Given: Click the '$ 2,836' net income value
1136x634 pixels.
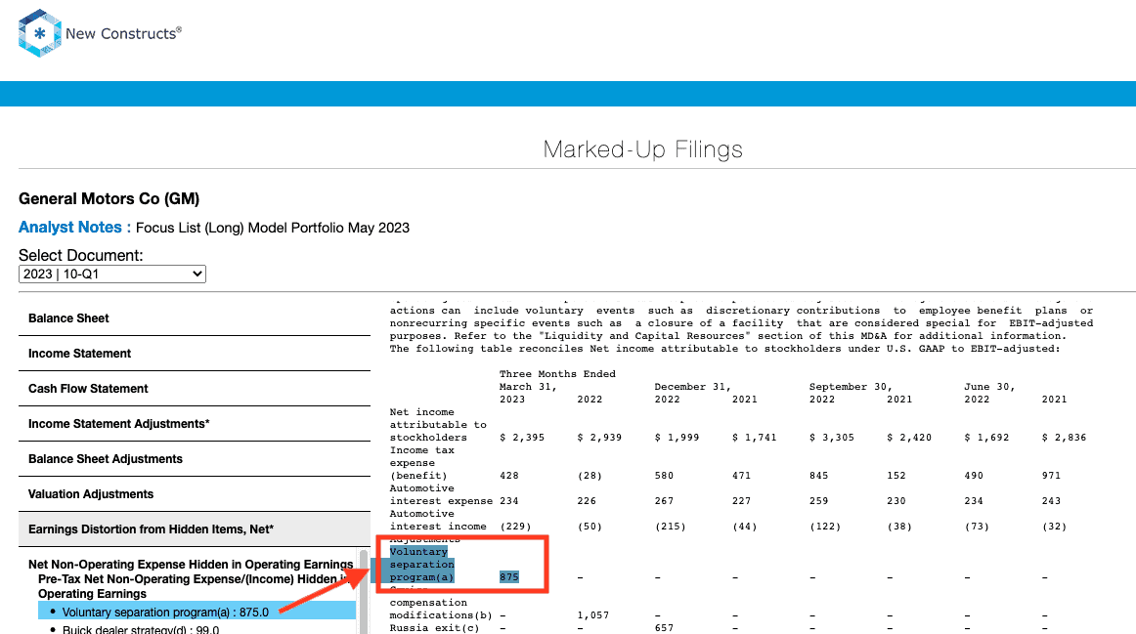Looking at the screenshot, I should coord(1065,438).
